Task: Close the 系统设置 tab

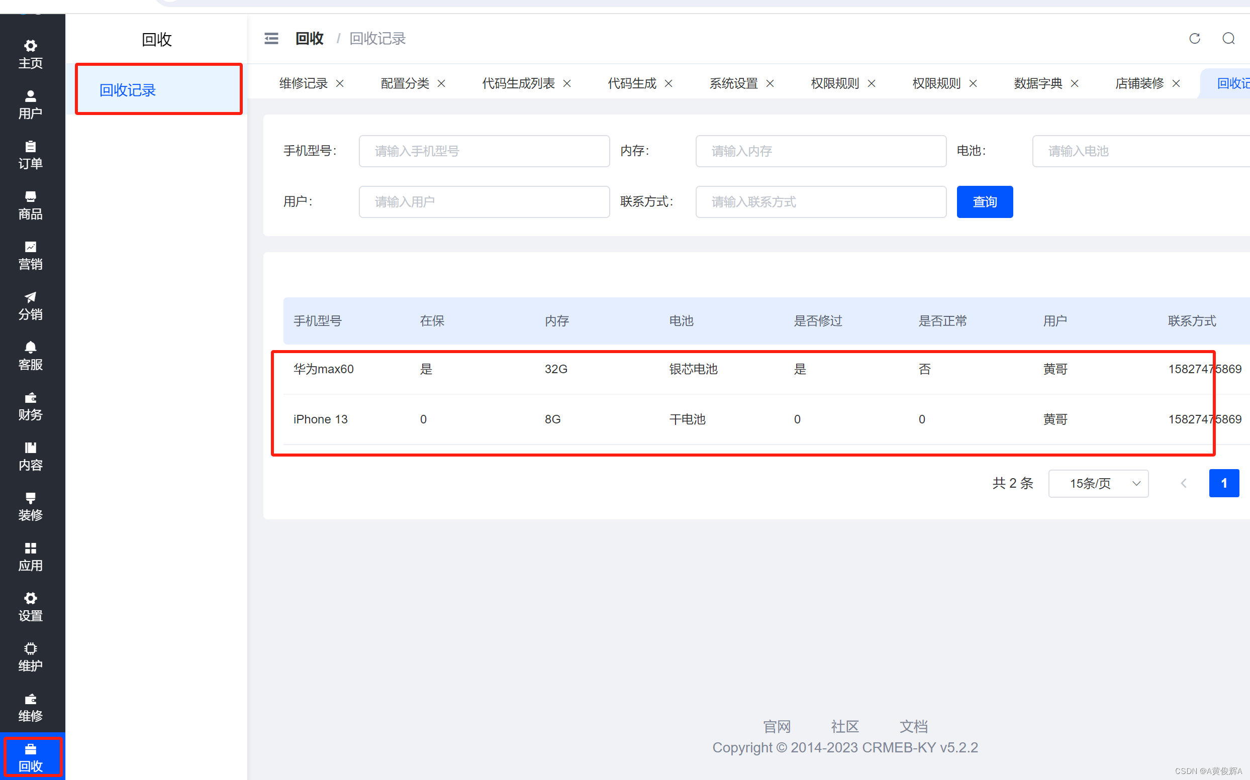Action: tap(770, 83)
